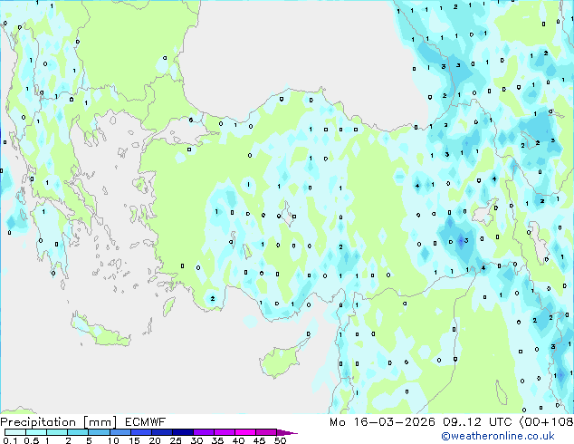574x444 pixels.
Task: Select the 2–5 mm legend color swatch
Action: tap(78, 432)
